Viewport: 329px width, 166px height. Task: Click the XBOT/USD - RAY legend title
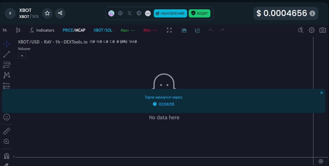point(53,42)
